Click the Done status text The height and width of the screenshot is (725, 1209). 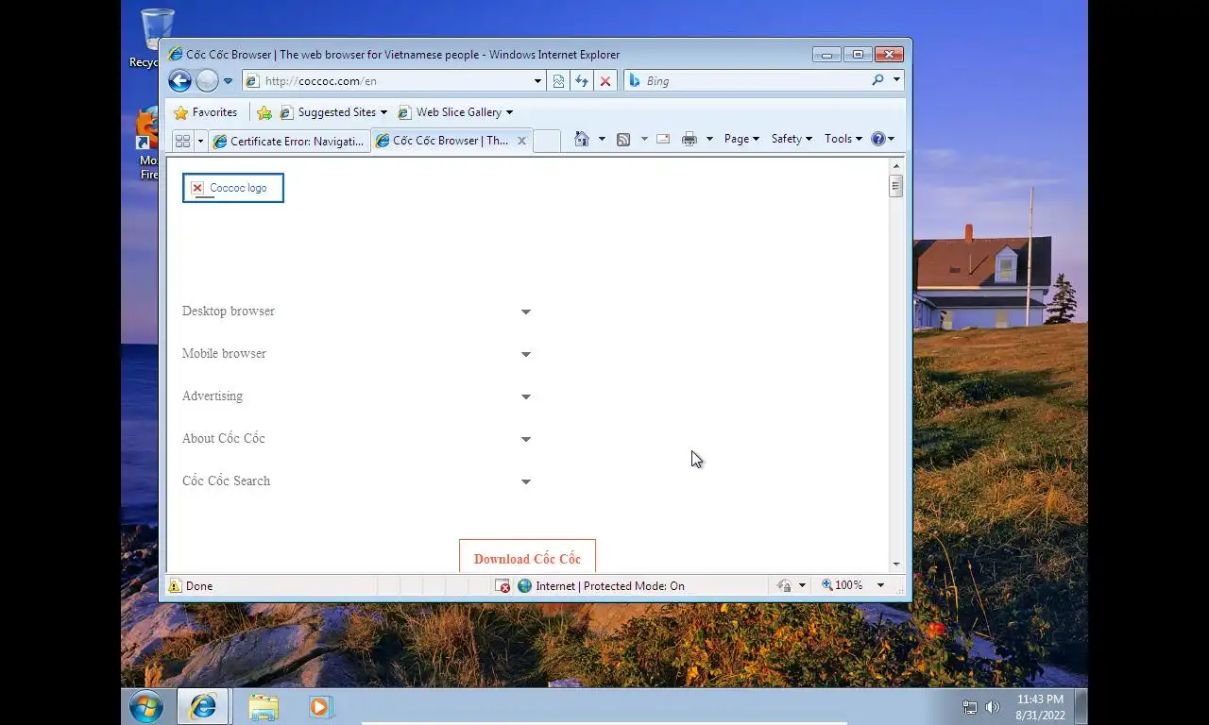click(x=199, y=586)
